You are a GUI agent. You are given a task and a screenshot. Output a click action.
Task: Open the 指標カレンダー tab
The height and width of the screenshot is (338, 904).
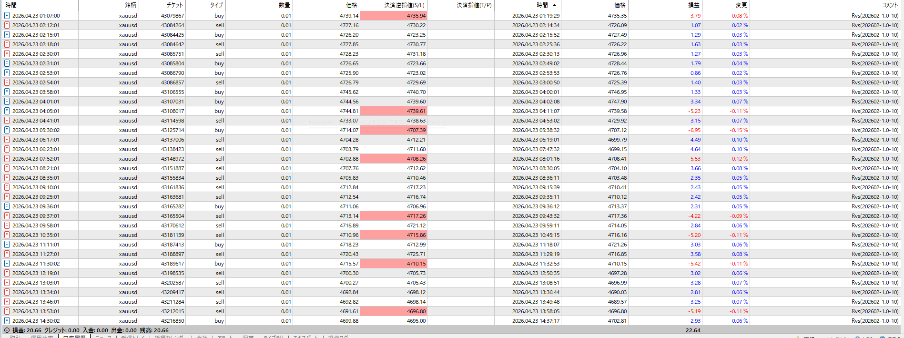[169, 337]
